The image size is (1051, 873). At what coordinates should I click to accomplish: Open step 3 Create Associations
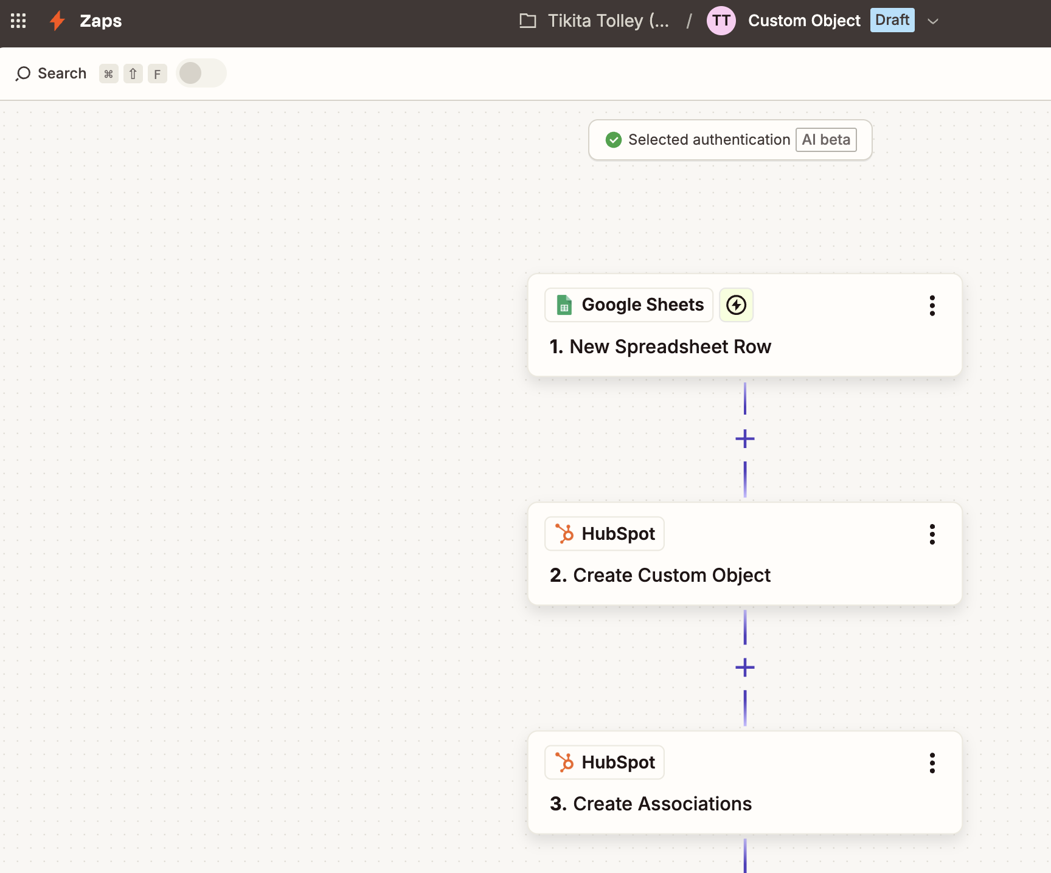pyautogui.click(x=745, y=782)
